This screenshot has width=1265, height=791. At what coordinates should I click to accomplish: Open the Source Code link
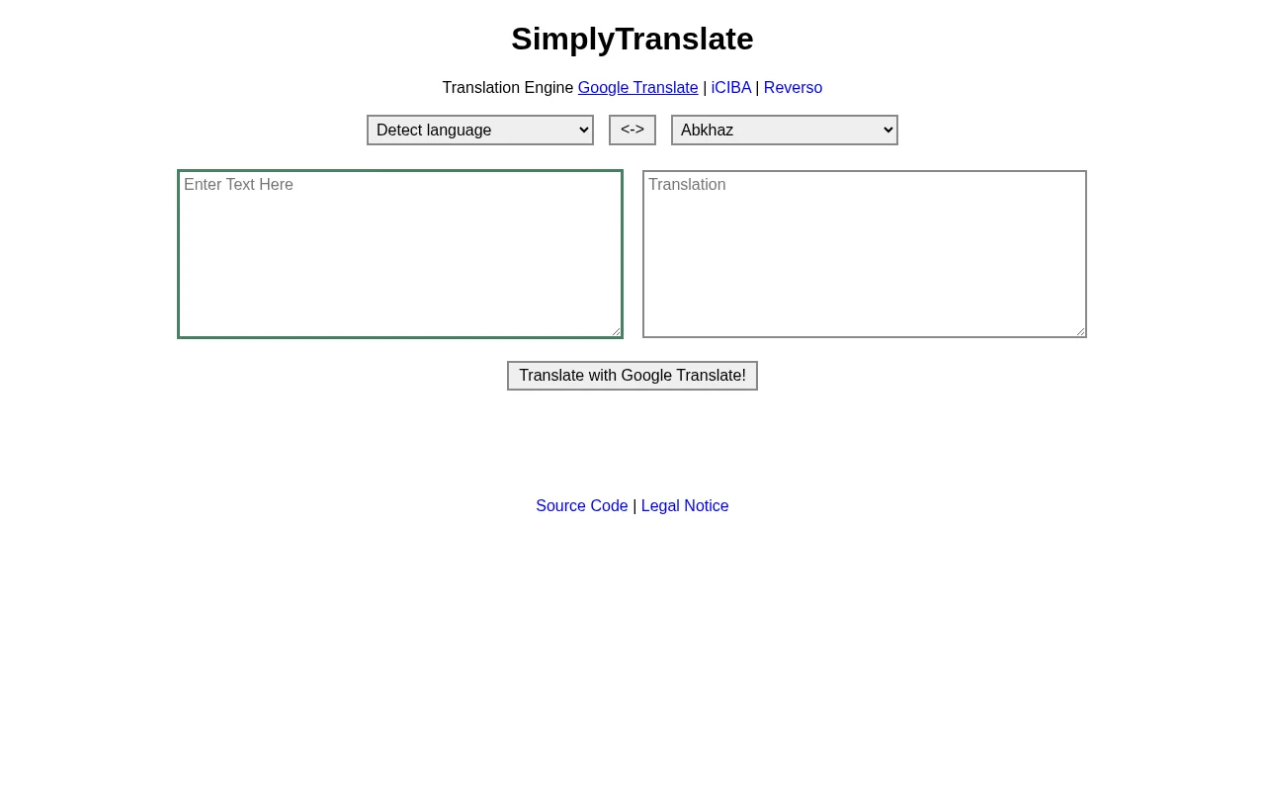coord(582,506)
